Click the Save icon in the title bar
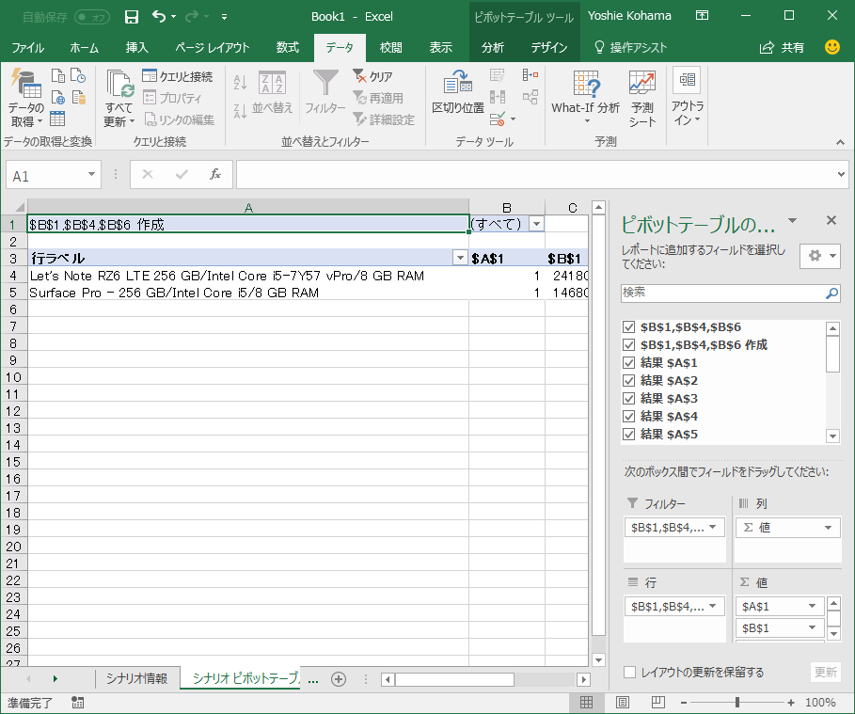The height and width of the screenshot is (714, 855). [132, 17]
